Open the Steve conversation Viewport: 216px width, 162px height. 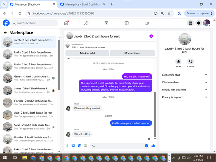[x=29, y=127]
